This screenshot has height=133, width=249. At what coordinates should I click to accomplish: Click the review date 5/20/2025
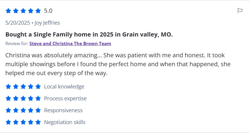[18, 23]
